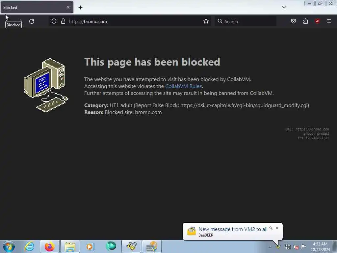337x253 pixels.
Task: Open Windows Explorer folder icon
Action: [x=70, y=246]
